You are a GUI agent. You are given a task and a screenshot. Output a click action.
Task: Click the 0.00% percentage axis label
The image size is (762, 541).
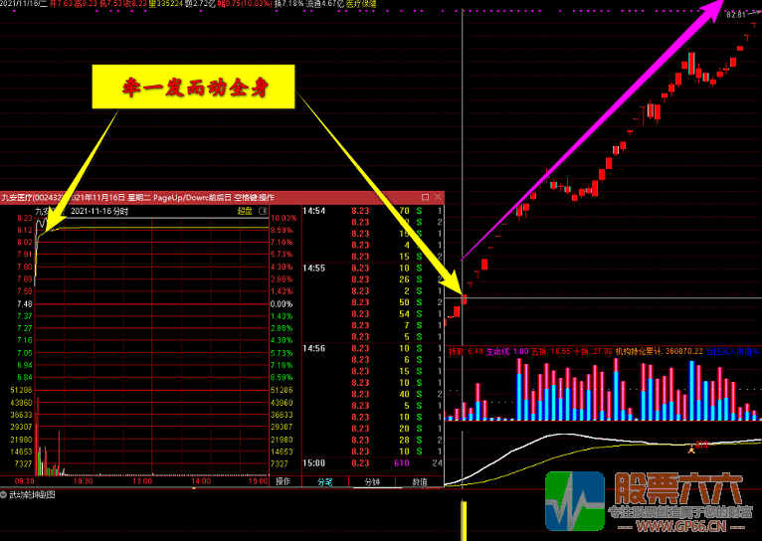[x=282, y=304]
